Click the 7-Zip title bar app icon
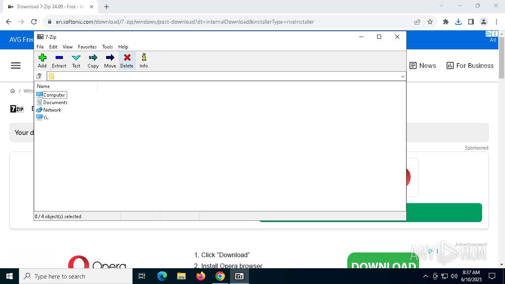505x284 pixels. (x=40, y=37)
